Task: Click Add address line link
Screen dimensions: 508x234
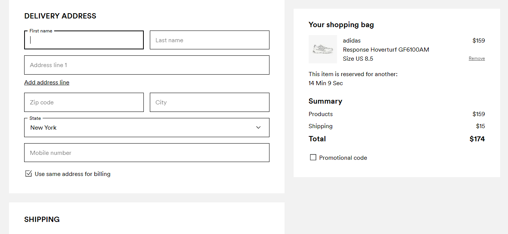Action: coord(47,83)
